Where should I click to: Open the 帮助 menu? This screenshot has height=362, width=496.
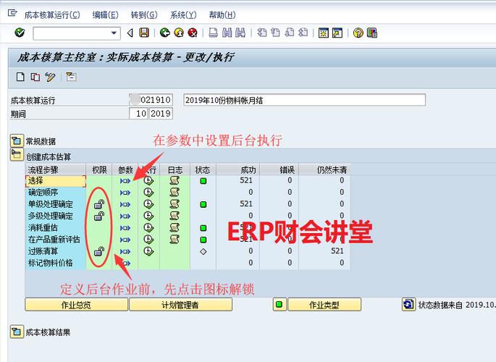click(x=222, y=15)
